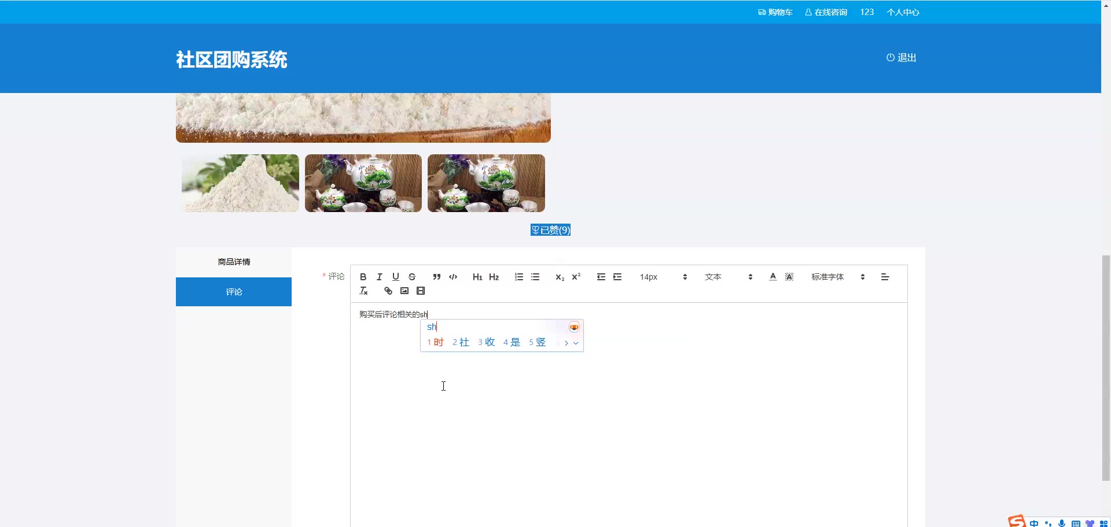Choose IME candidate 4 是
The width and height of the screenshot is (1111, 527).
[x=512, y=343]
